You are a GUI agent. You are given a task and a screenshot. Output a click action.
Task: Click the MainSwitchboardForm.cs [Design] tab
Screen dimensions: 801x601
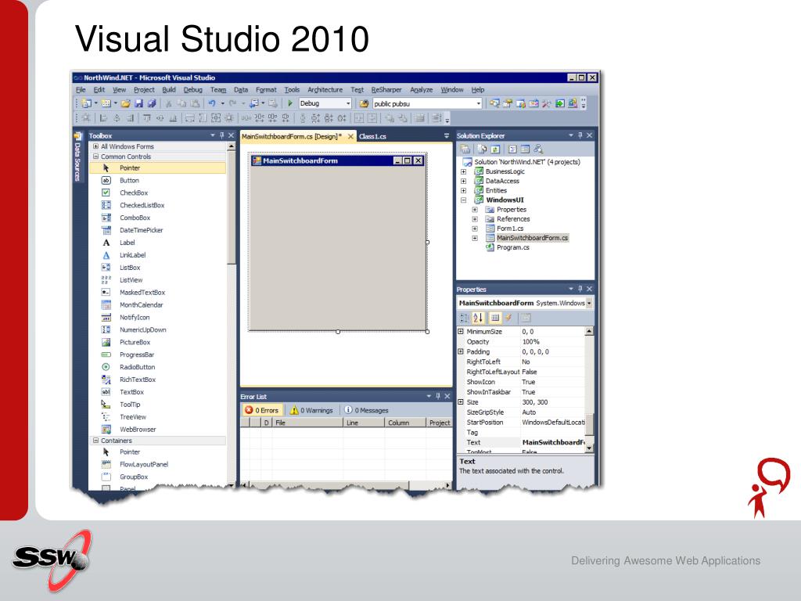pos(292,136)
